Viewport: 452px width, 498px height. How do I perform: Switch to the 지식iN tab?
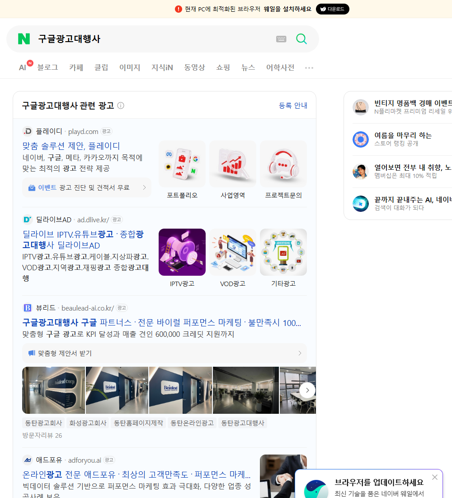(162, 67)
